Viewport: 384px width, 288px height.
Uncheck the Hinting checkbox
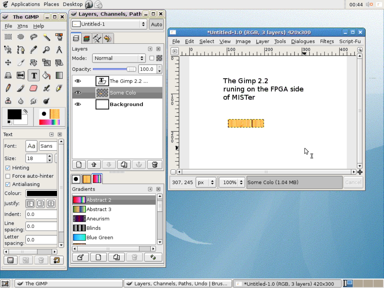[8, 168]
